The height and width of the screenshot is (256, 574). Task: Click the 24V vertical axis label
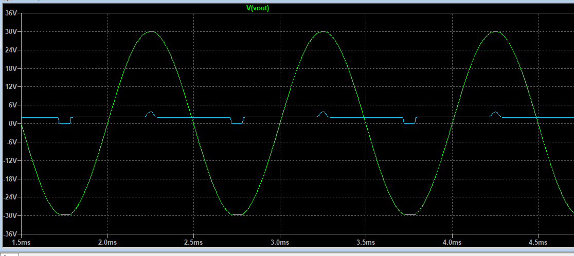tap(11, 50)
